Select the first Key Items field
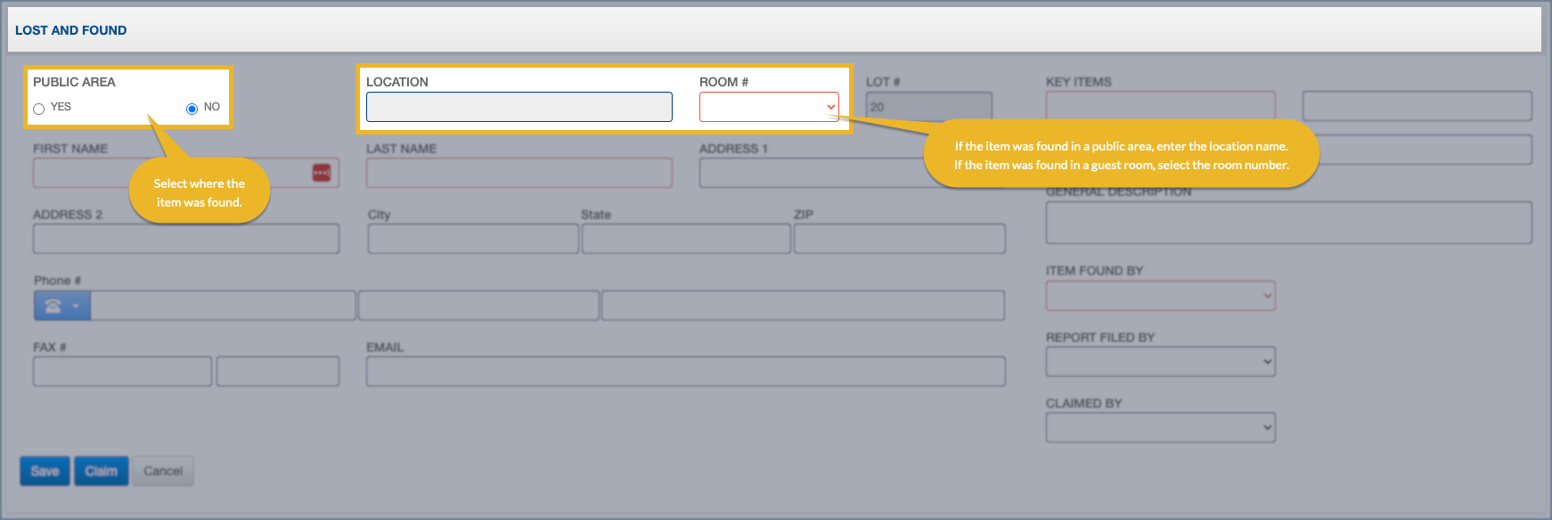Image resolution: width=1552 pixels, height=520 pixels. click(1160, 103)
